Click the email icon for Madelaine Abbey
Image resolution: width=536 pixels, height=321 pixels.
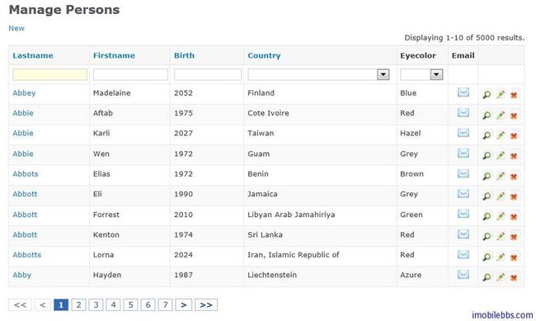tap(463, 92)
